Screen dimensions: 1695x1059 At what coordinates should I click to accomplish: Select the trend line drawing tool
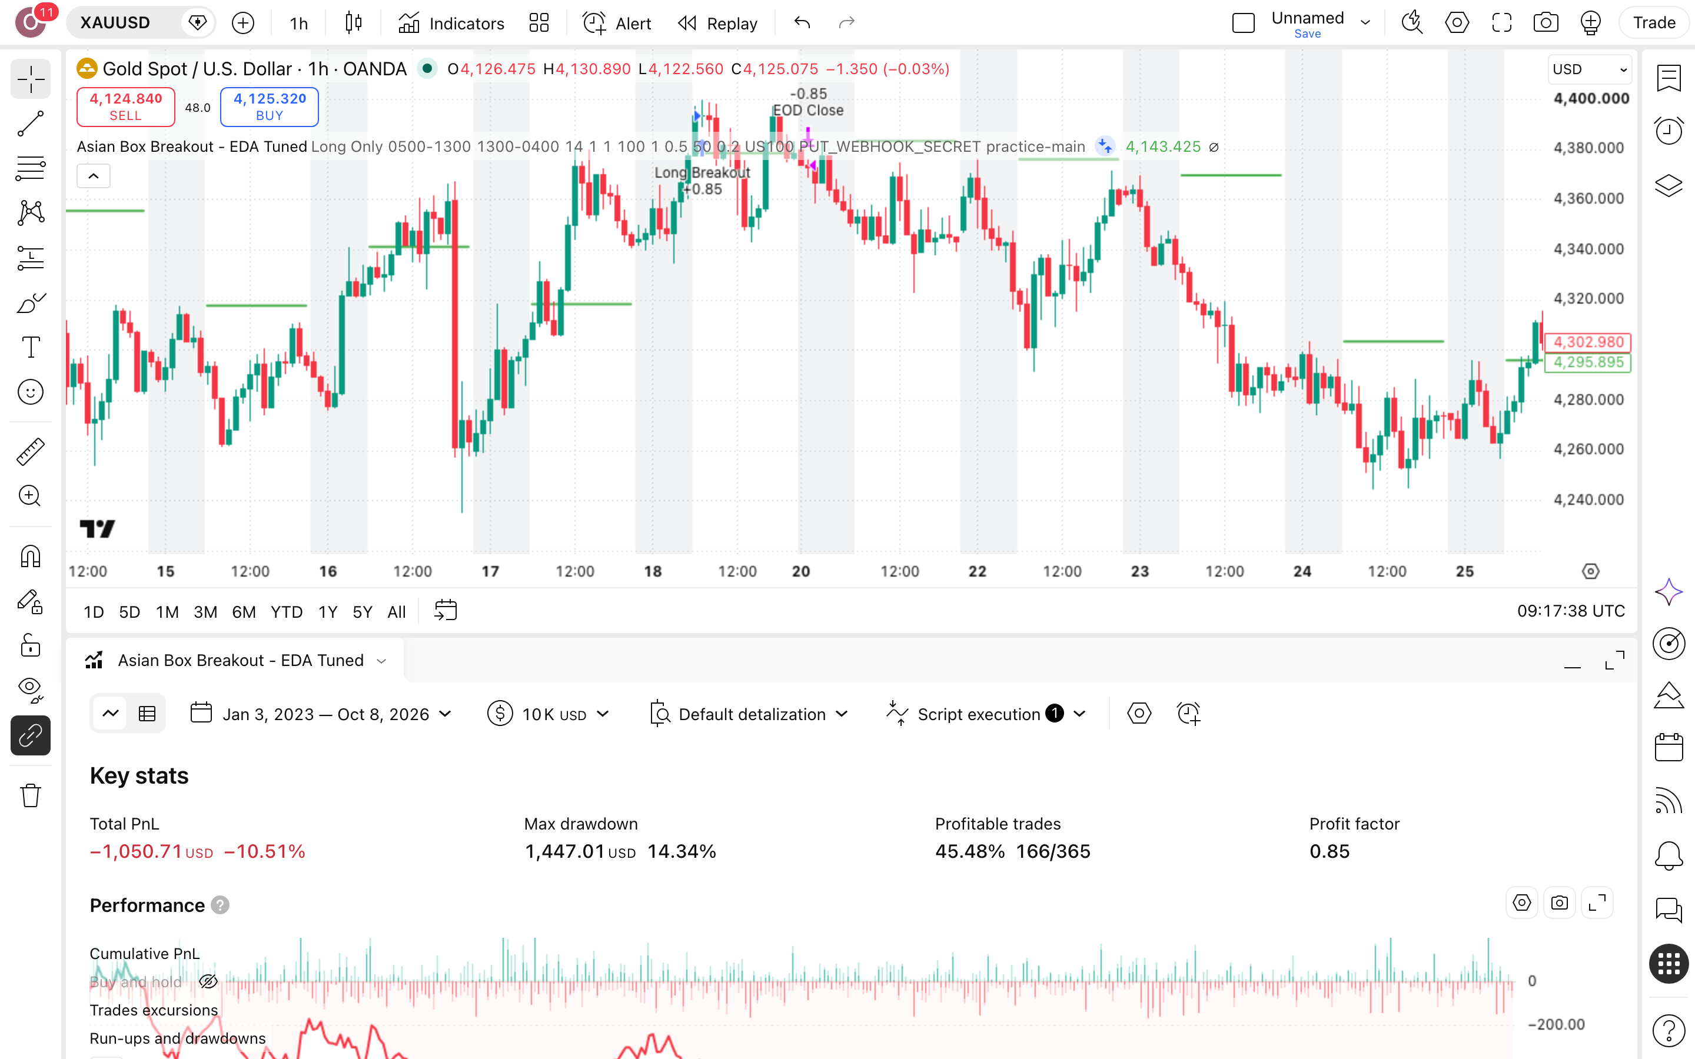point(30,124)
